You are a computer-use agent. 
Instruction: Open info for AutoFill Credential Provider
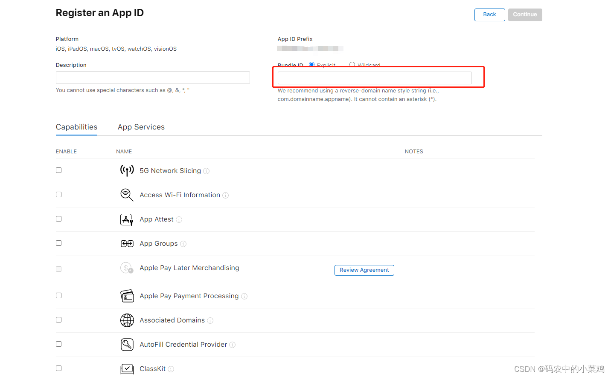point(233,345)
